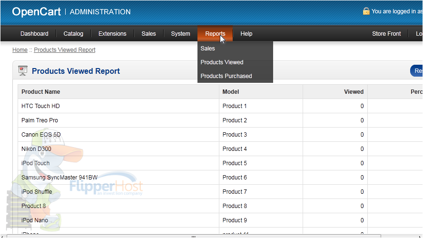Open the Help menu

[246, 34]
